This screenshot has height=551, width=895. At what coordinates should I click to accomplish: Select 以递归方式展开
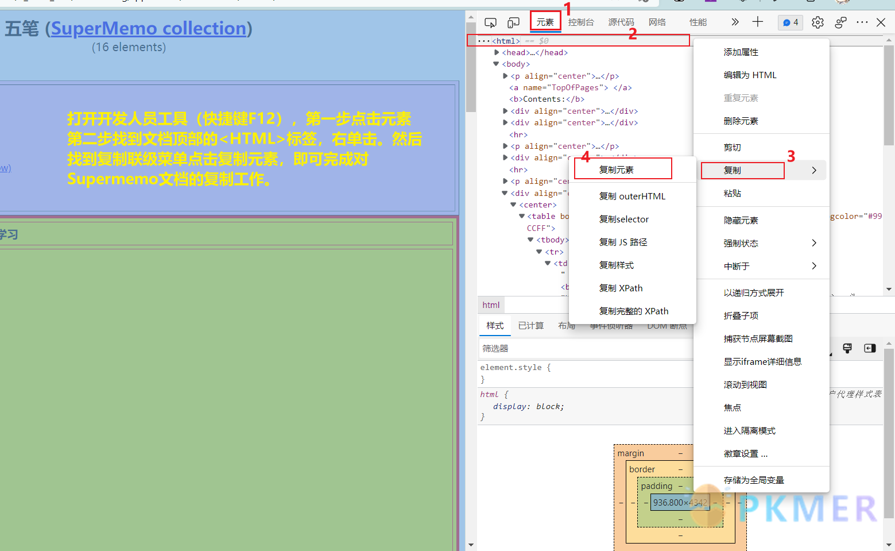coord(761,292)
